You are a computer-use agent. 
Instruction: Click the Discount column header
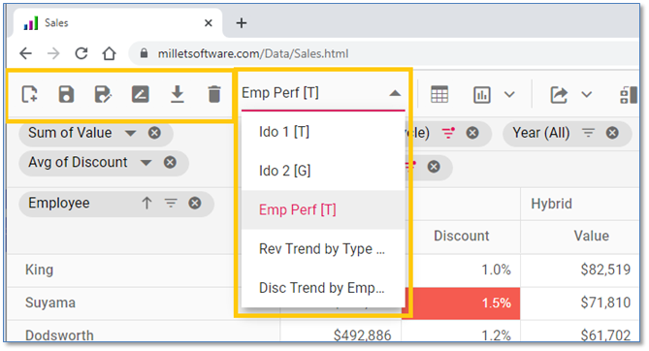[x=462, y=236]
